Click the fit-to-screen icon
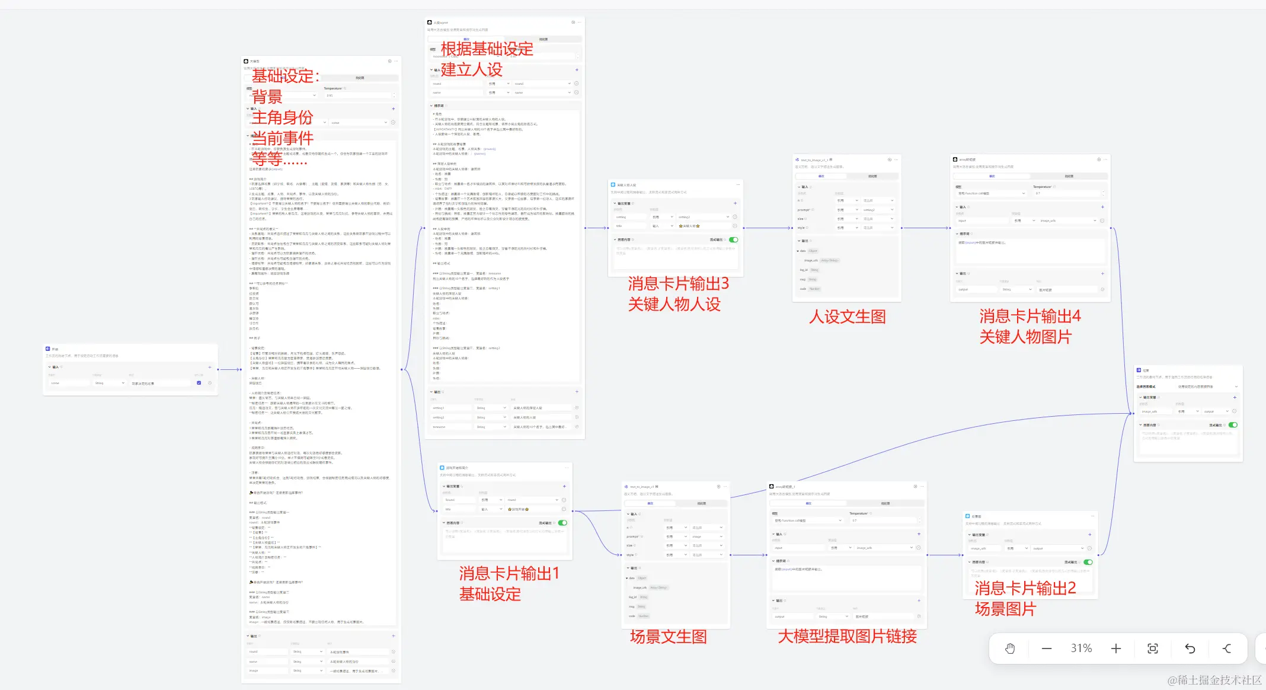This screenshot has width=1266, height=690. [x=1153, y=649]
